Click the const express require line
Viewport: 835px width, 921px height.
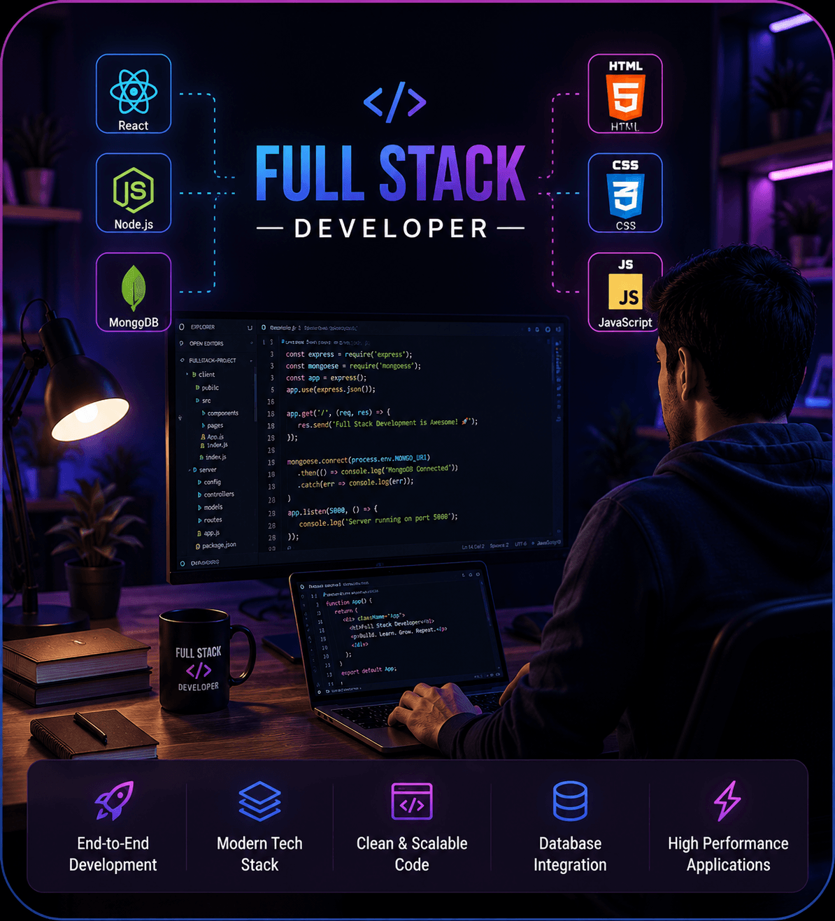[x=349, y=355]
